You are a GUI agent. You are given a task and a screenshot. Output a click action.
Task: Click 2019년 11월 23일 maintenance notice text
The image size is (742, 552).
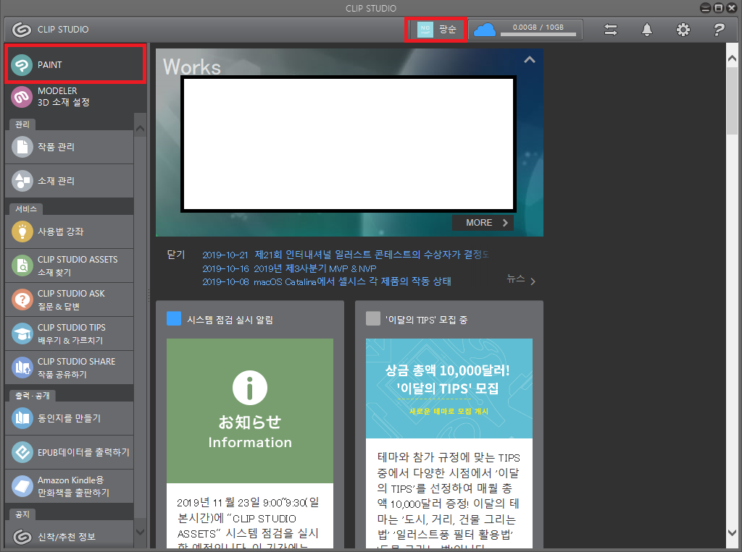[248, 523]
